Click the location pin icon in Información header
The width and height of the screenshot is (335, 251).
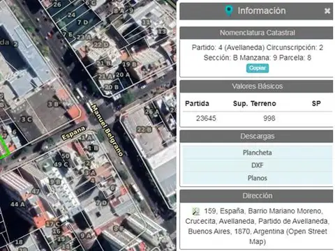click(x=229, y=10)
